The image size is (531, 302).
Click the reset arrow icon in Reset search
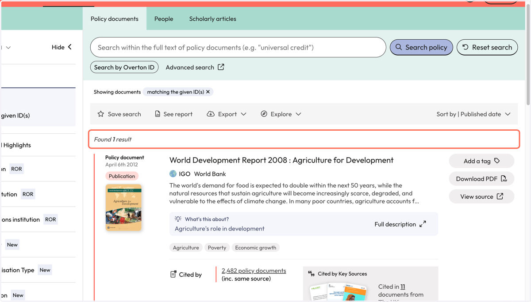pyautogui.click(x=466, y=47)
